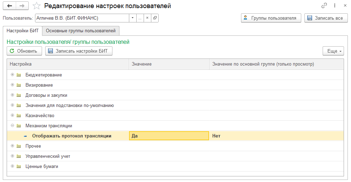Copy link to this form icon
The image size is (351, 182).
[x=324, y=6]
